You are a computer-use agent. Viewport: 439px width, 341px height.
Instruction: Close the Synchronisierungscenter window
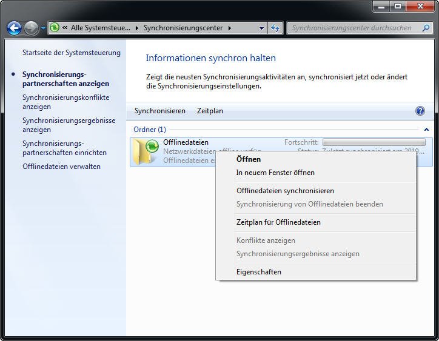[420, 6]
